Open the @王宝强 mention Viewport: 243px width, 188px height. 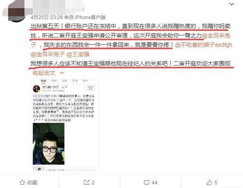point(78,54)
